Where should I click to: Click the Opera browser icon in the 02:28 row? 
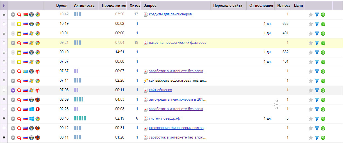click(x=38, y=109)
